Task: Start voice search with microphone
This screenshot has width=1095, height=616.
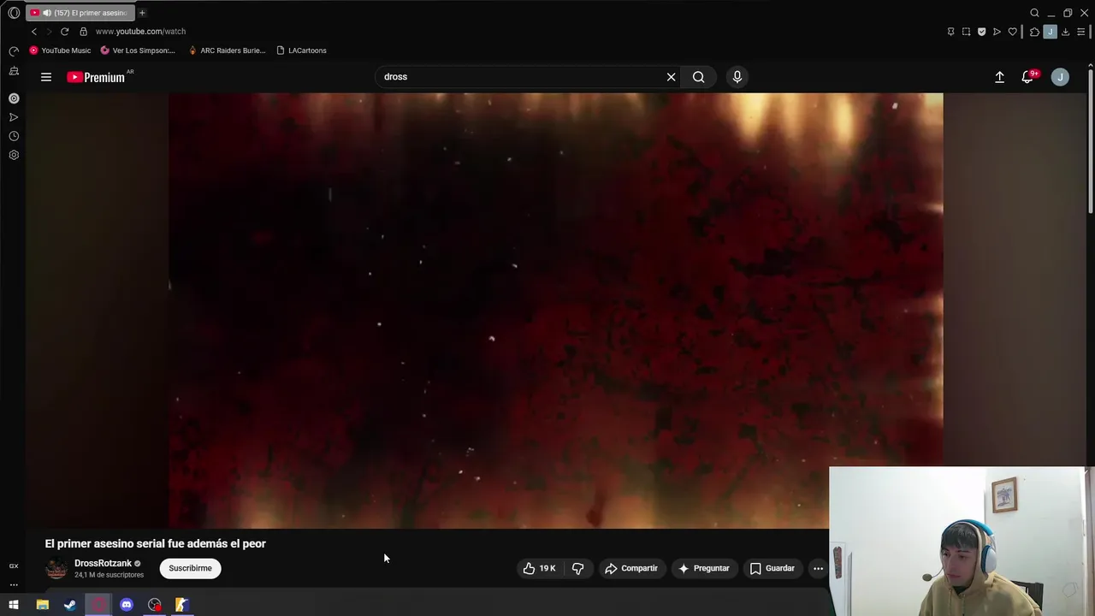Action: pos(737,77)
